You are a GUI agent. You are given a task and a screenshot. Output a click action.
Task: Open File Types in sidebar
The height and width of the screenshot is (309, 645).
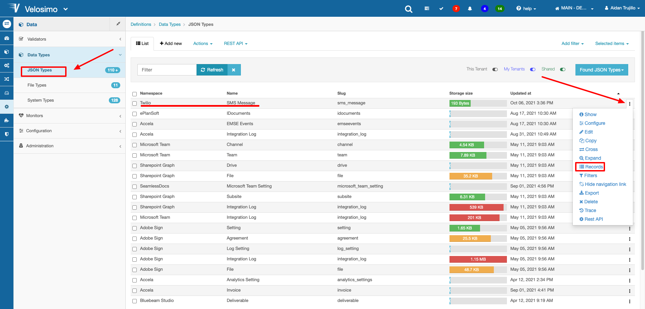[70, 85]
